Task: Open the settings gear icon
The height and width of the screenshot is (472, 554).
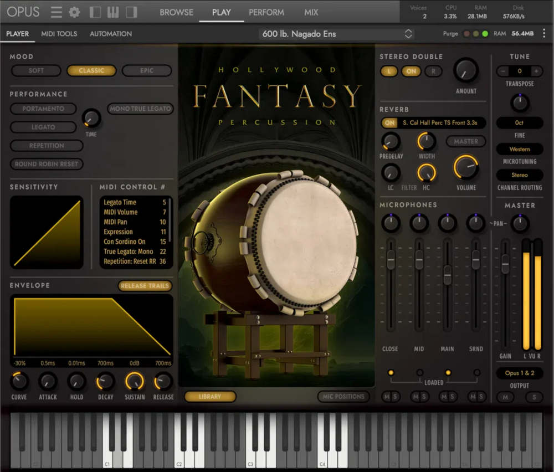Action: 74,12
